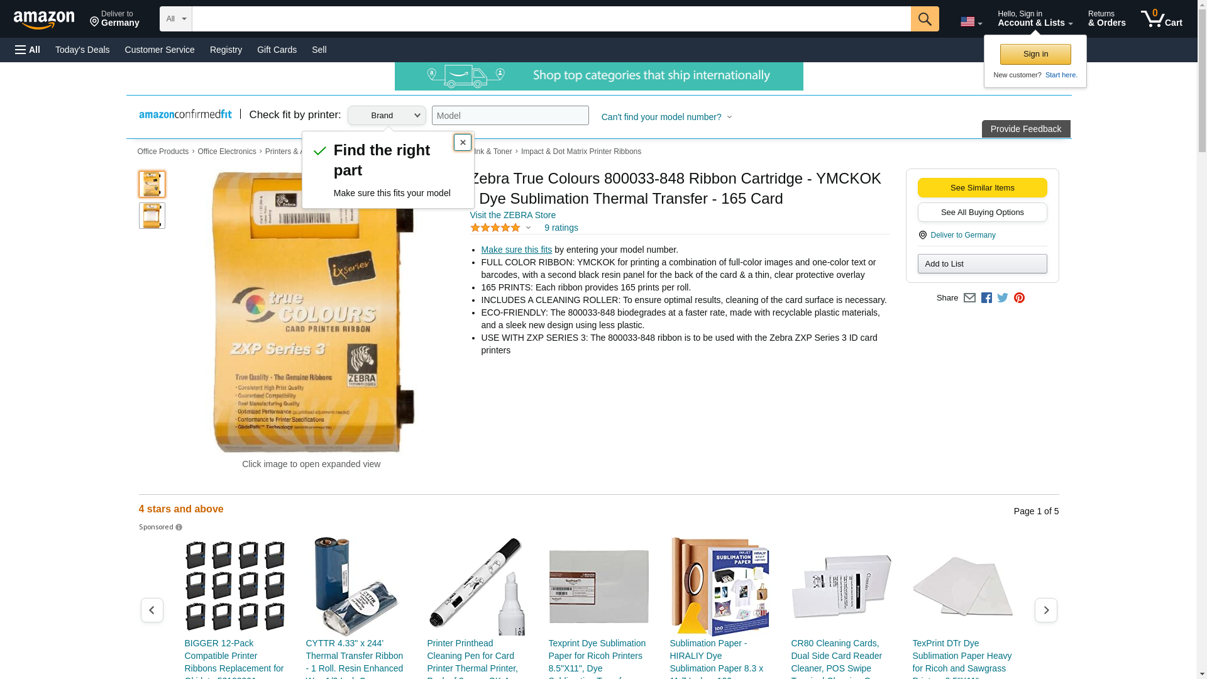This screenshot has width=1207, height=679.
Task: Show next sponsored products carousel page
Action: 1045,610
